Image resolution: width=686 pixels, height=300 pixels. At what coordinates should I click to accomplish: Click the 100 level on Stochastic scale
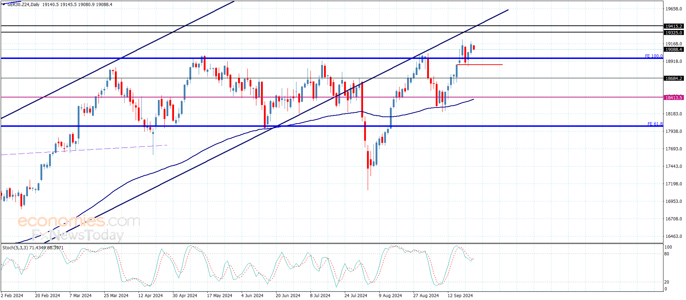668,247
